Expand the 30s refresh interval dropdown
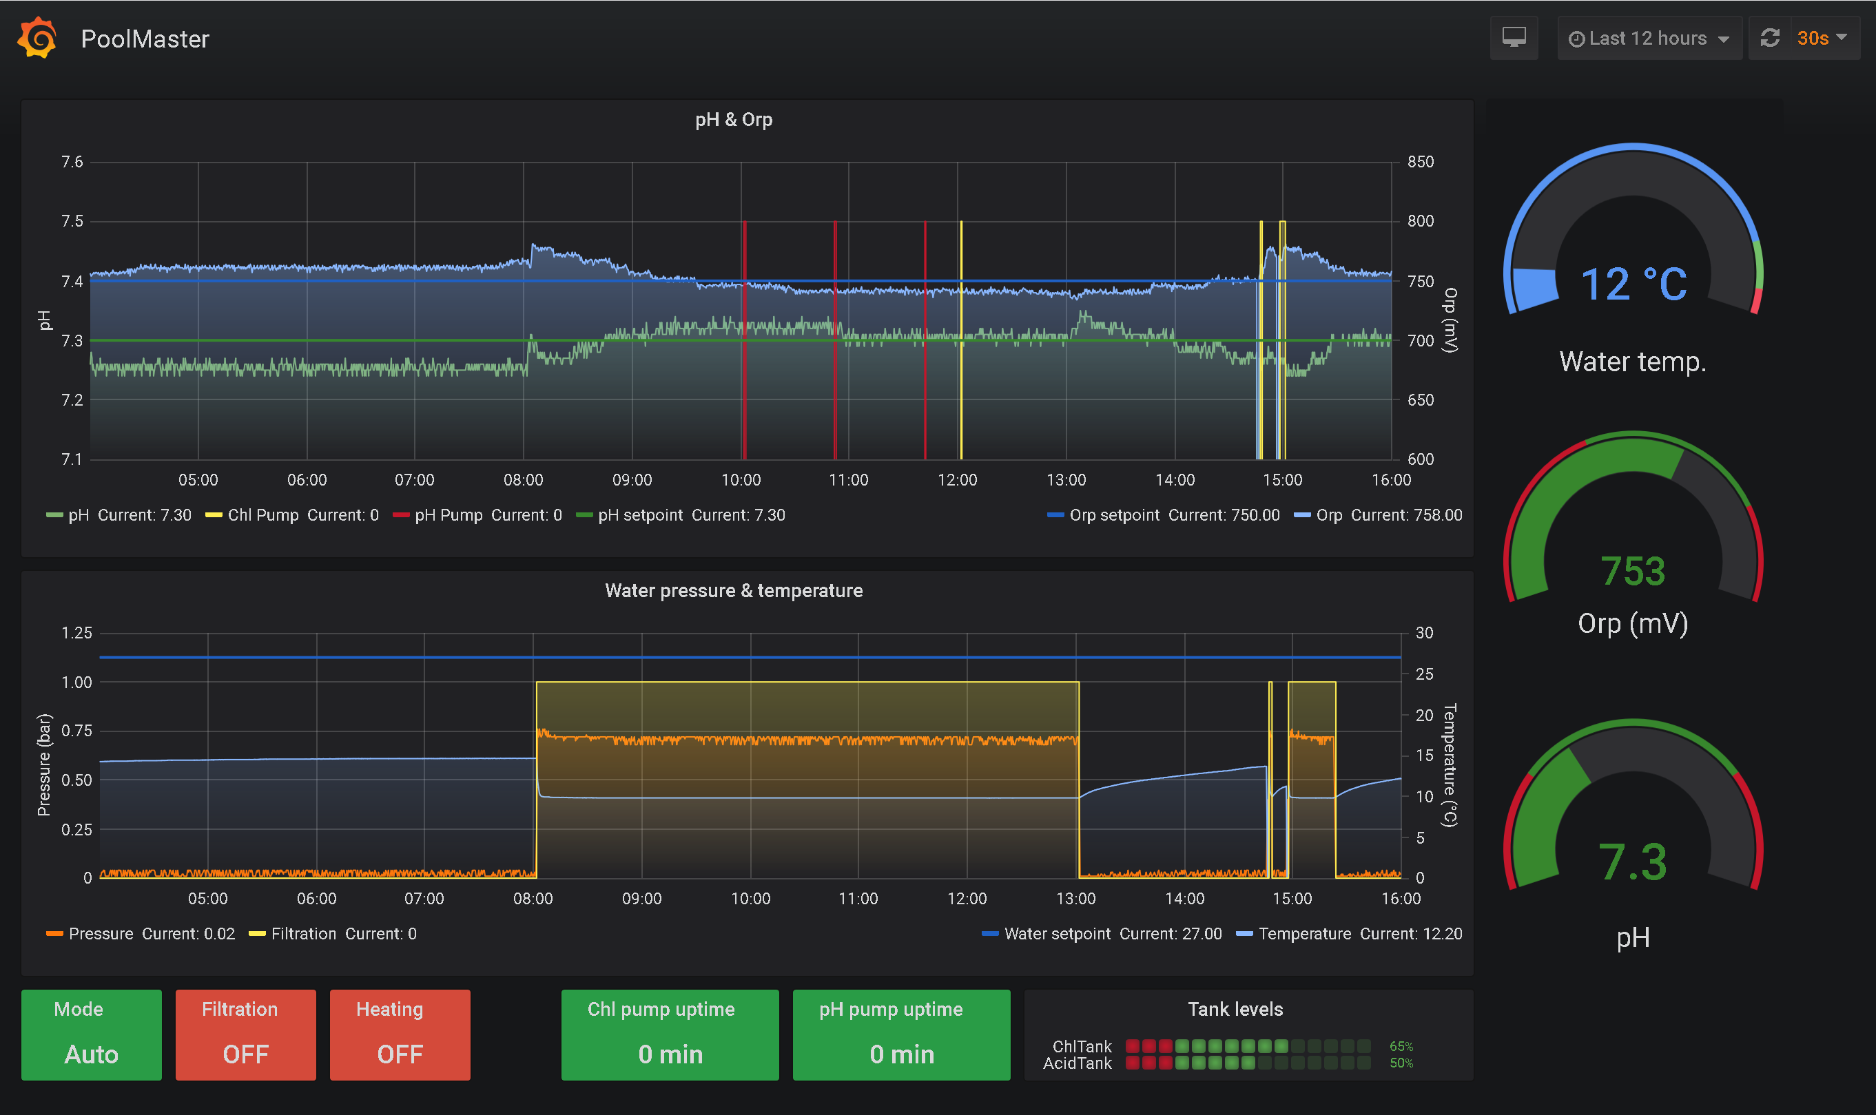Viewport: 1876px width, 1115px height. coord(1822,39)
